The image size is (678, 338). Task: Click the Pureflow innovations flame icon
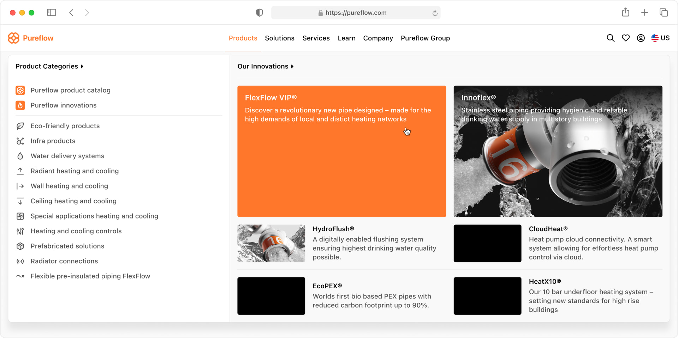tap(20, 105)
